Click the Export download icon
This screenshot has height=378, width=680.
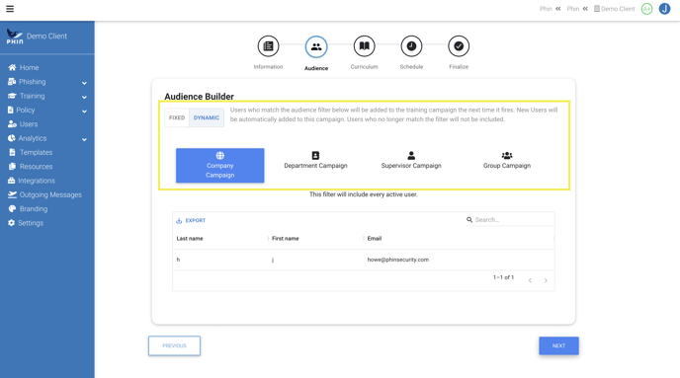point(179,221)
